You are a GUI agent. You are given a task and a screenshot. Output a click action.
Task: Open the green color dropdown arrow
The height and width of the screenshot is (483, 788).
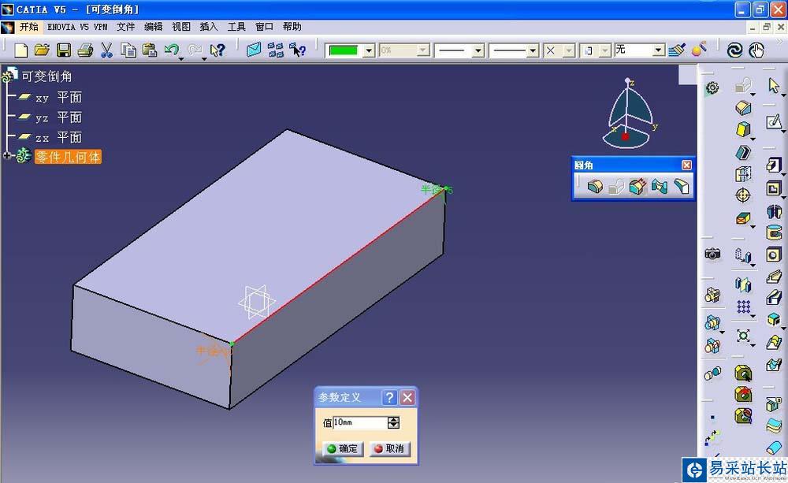tap(369, 50)
